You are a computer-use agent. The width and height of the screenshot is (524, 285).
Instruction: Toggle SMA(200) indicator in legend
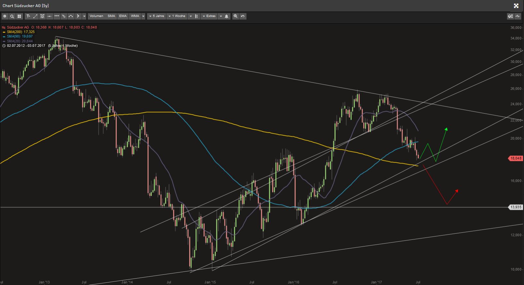click(x=21, y=32)
